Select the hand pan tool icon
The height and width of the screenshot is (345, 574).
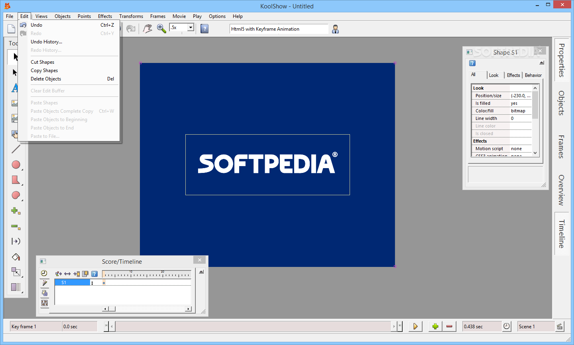click(x=147, y=29)
